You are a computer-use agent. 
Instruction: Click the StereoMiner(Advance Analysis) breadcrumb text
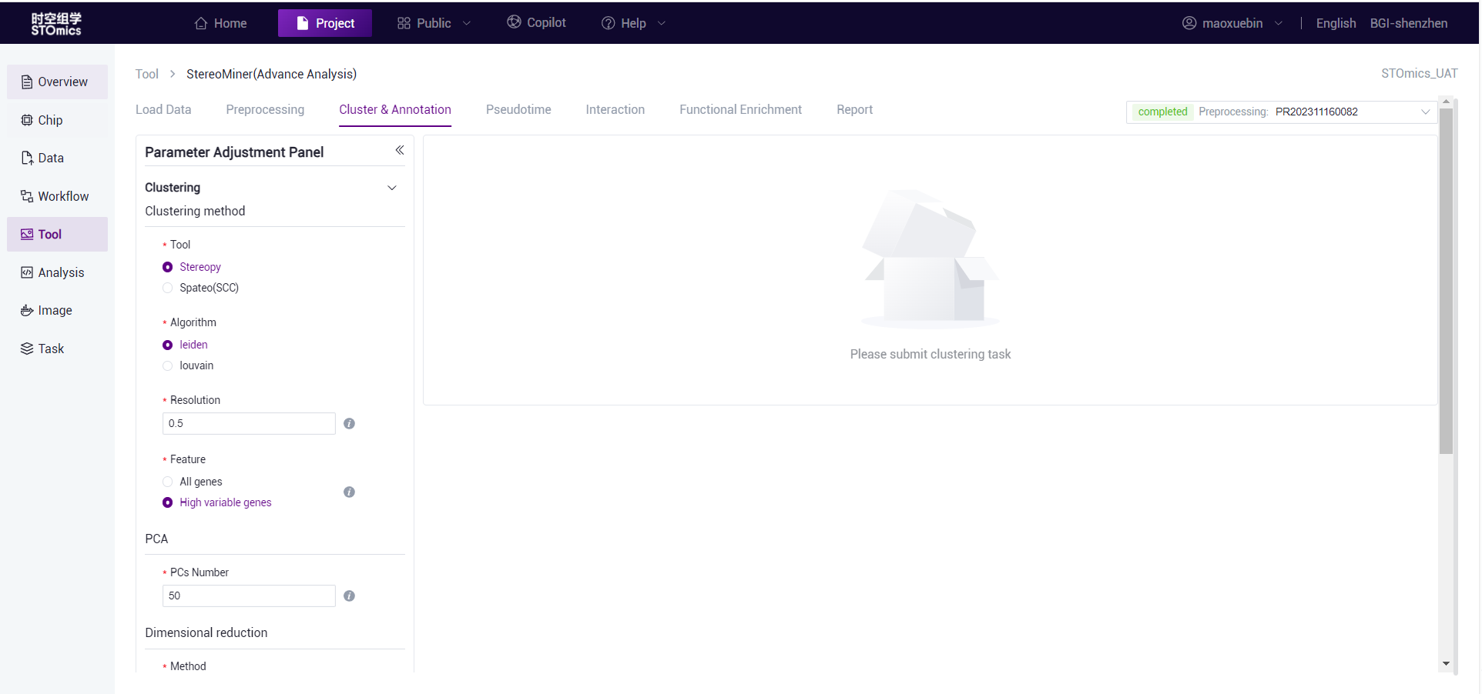[x=271, y=74]
